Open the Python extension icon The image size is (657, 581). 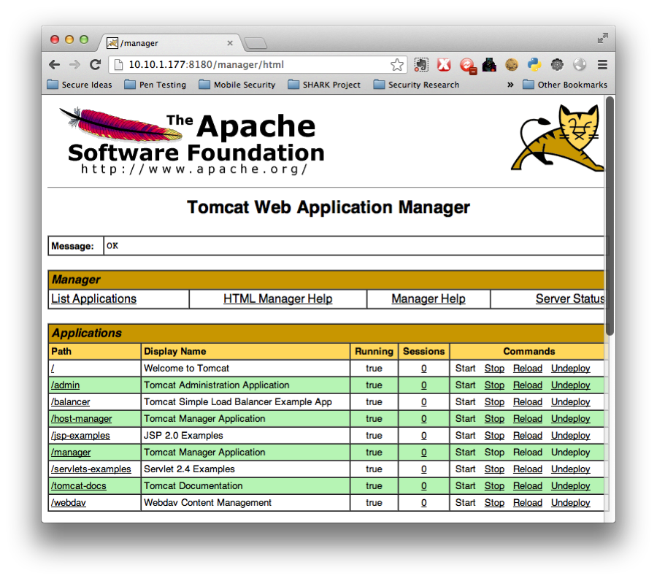(534, 64)
